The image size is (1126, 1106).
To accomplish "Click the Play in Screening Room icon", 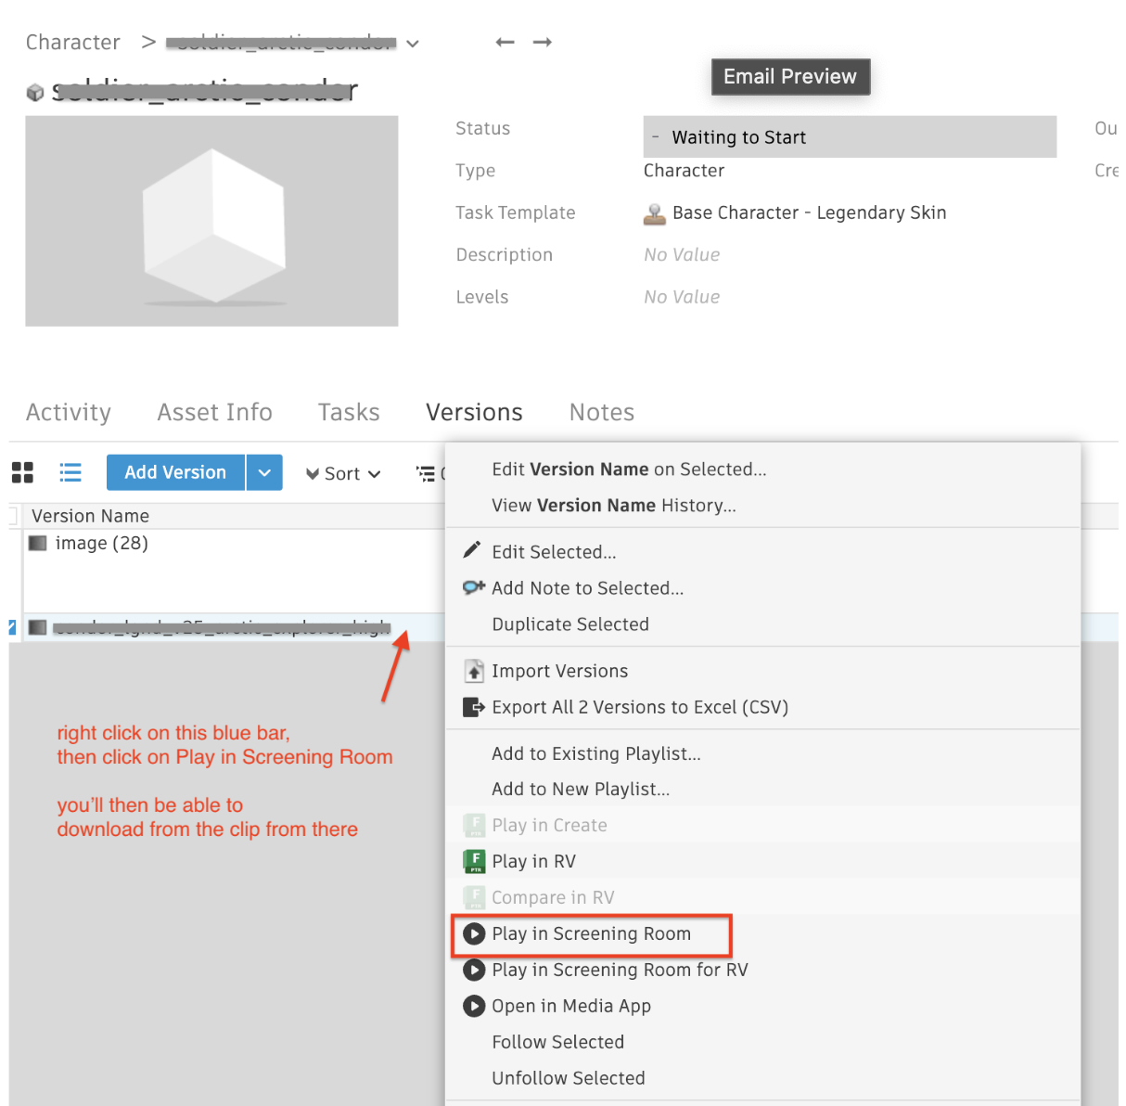I will [x=474, y=933].
